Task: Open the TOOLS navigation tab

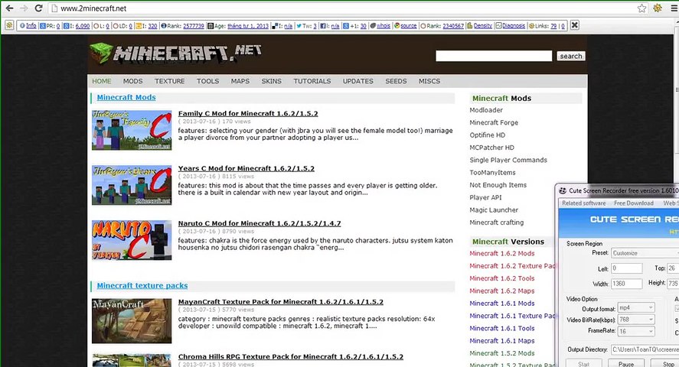Action: pos(208,81)
